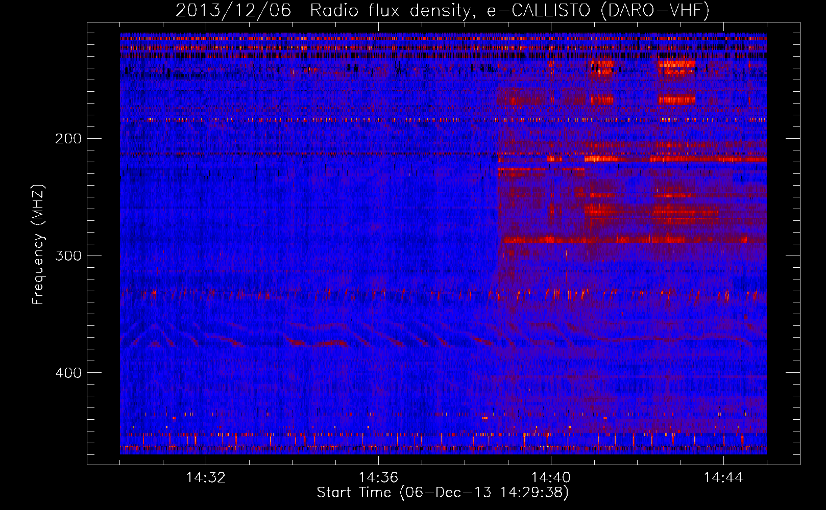The width and height of the screenshot is (826, 510).
Task: Click the 14:44 time tick label
Action: click(723, 478)
